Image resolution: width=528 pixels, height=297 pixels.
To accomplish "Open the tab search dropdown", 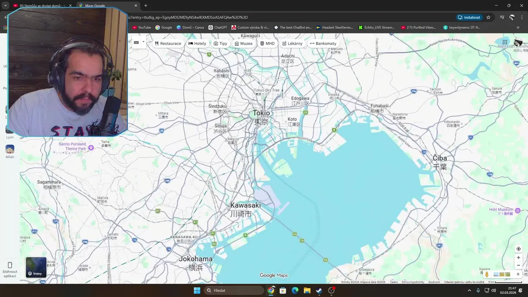I will (5, 5).
